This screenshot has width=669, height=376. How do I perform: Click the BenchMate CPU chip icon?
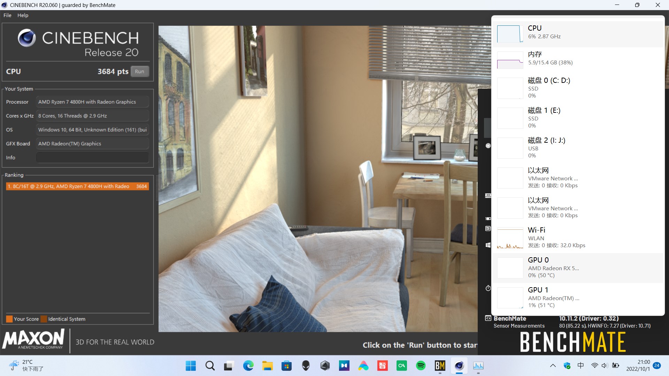(x=488, y=146)
